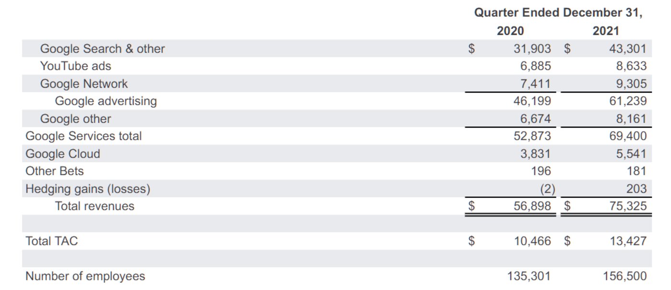Screen dimensions: 671x290
Task: Click the Google Cloud row label
Action: point(63,154)
